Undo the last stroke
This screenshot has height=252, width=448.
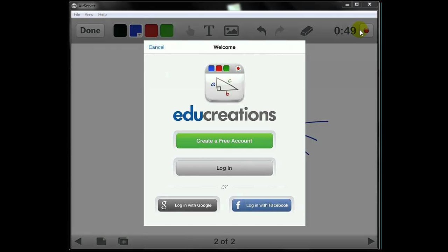click(x=261, y=31)
